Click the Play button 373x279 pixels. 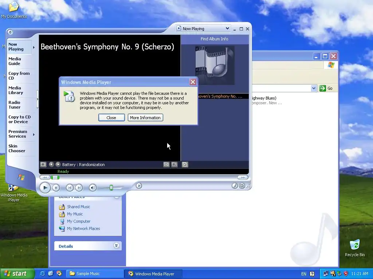pos(45,188)
